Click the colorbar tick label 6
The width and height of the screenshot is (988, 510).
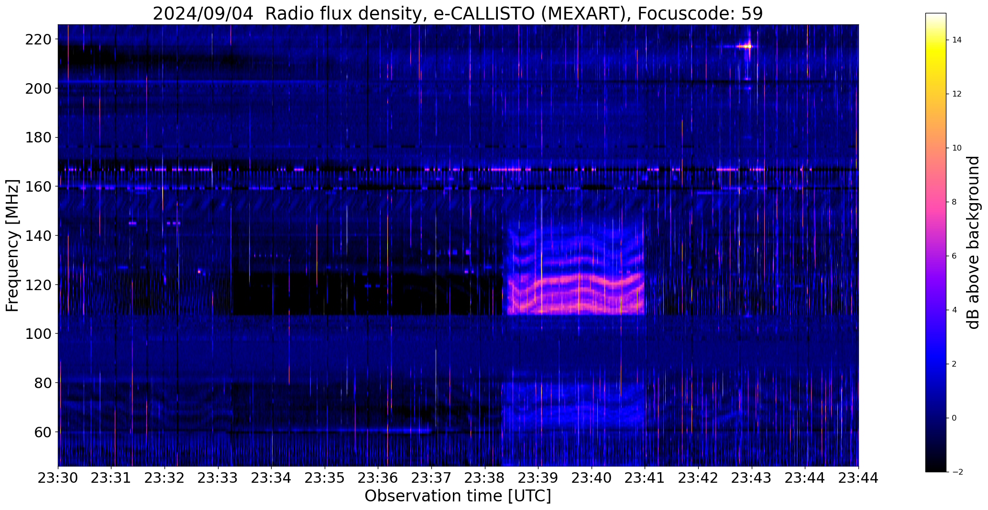click(x=955, y=256)
